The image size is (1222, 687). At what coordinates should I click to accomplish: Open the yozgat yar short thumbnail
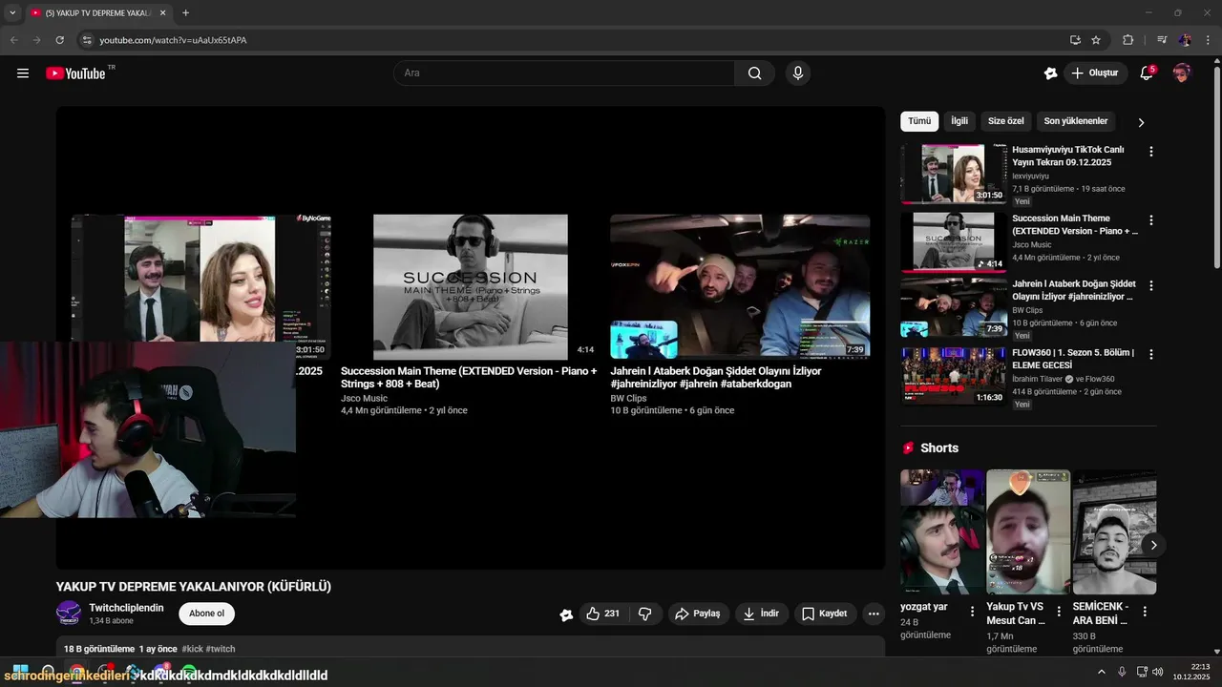tap(942, 532)
